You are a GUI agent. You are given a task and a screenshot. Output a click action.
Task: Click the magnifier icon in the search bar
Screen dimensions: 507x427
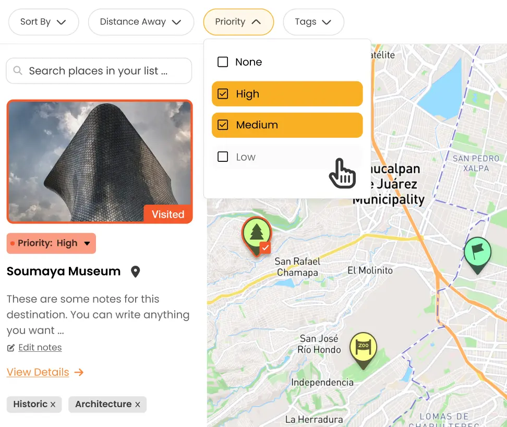click(18, 70)
